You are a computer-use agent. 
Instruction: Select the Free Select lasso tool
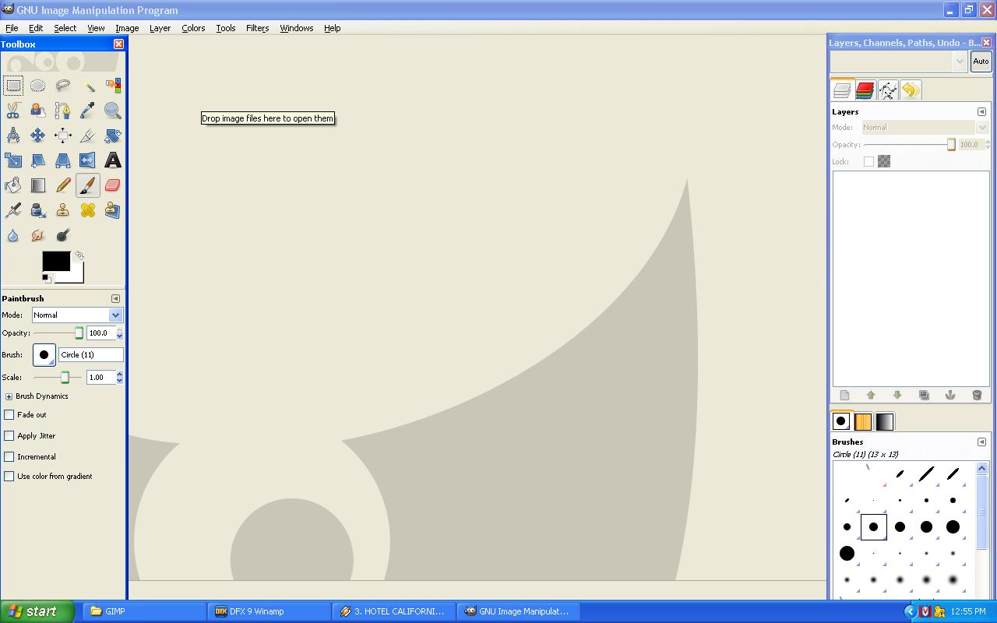coord(63,86)
